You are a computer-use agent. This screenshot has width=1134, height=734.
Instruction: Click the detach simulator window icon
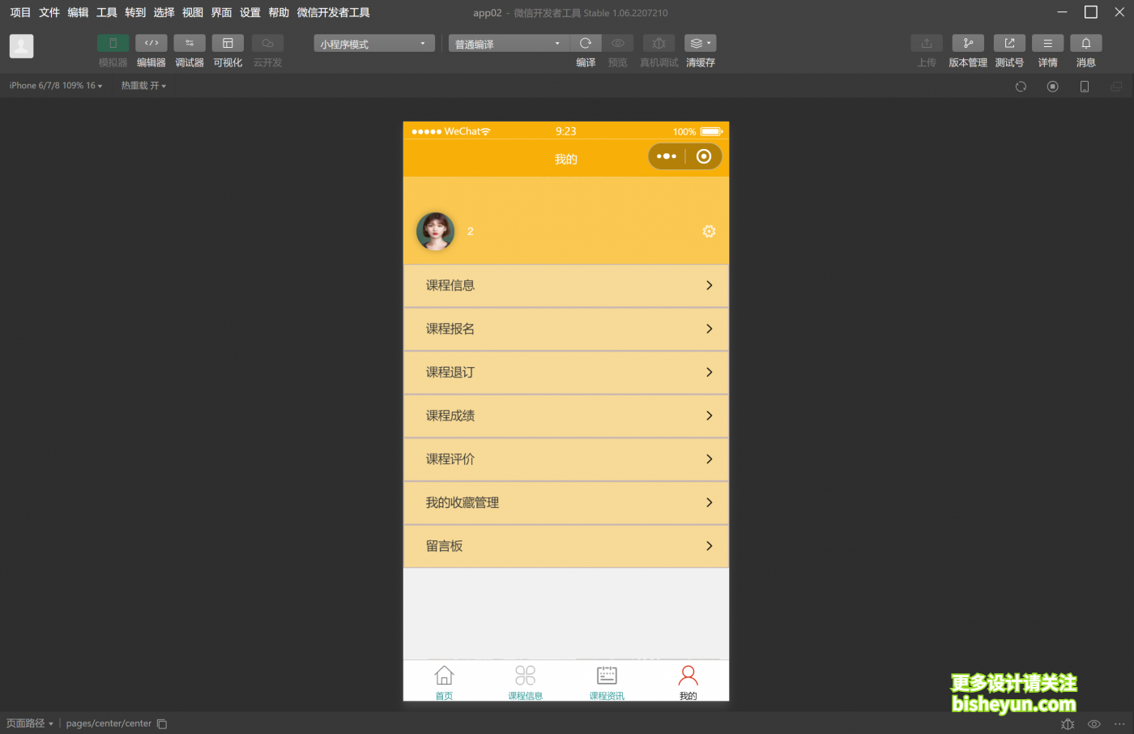click(1116, 87)
